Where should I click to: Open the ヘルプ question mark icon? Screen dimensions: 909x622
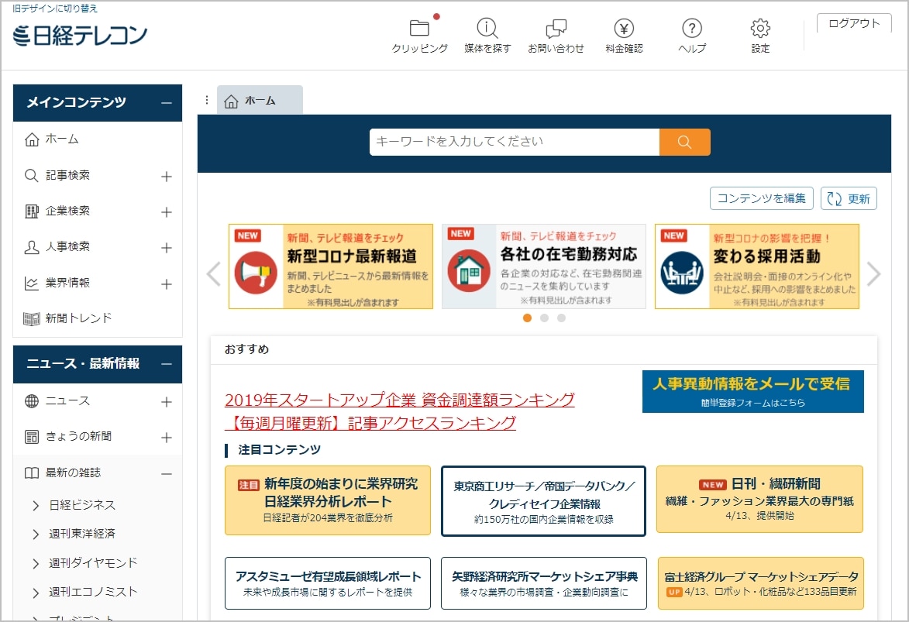point(691,28)
